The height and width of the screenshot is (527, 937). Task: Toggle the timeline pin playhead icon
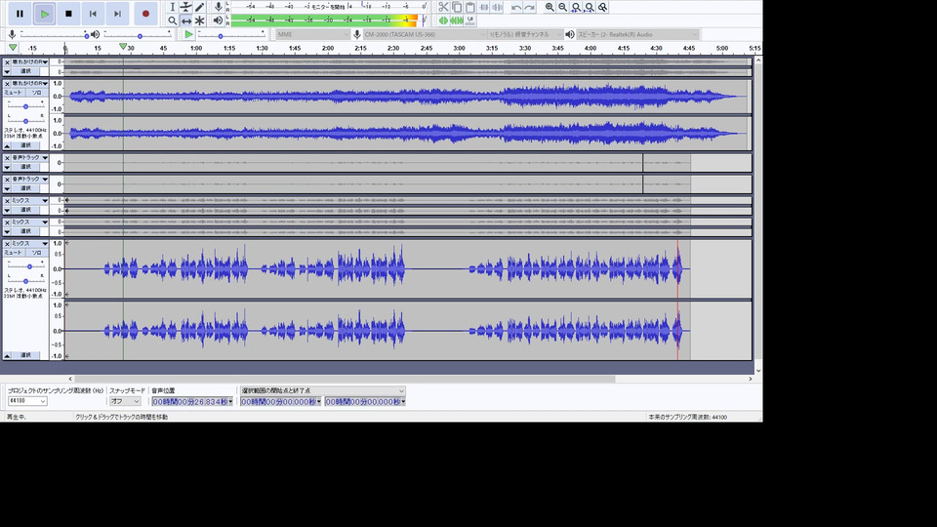pyautogui.click(x=13, y=47)
